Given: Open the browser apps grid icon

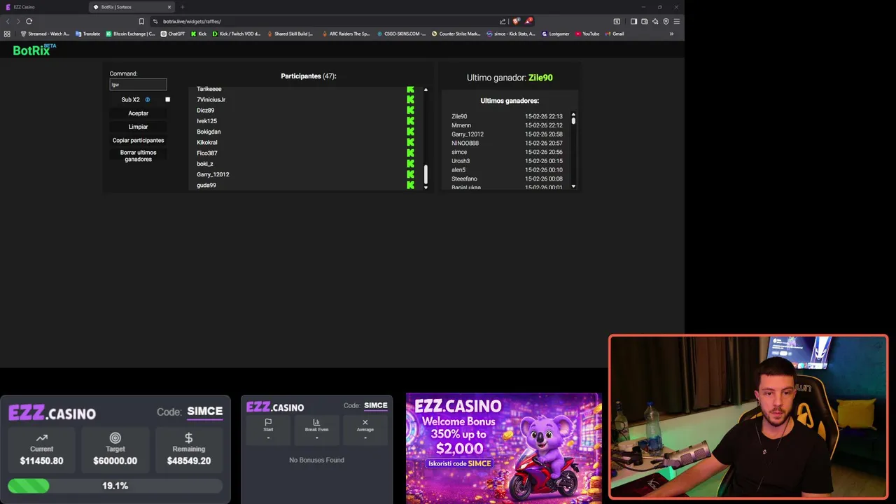Looking at the screenshot, I should coord(7,34).
